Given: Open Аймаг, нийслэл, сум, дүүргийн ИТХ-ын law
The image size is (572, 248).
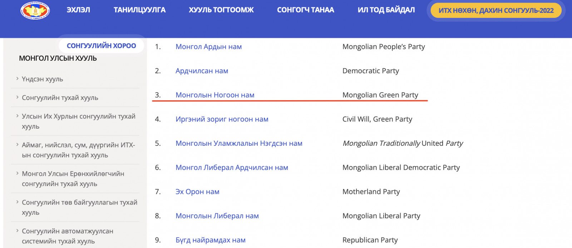Looking at the screenshot, I should (78, 150).
